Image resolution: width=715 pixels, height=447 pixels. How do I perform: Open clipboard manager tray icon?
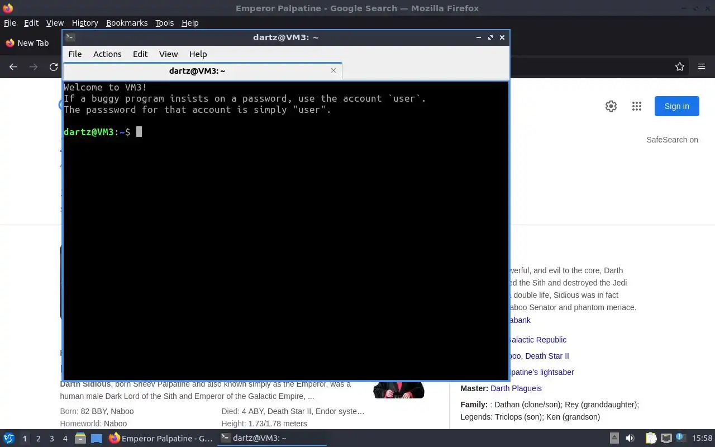(651, 439)
